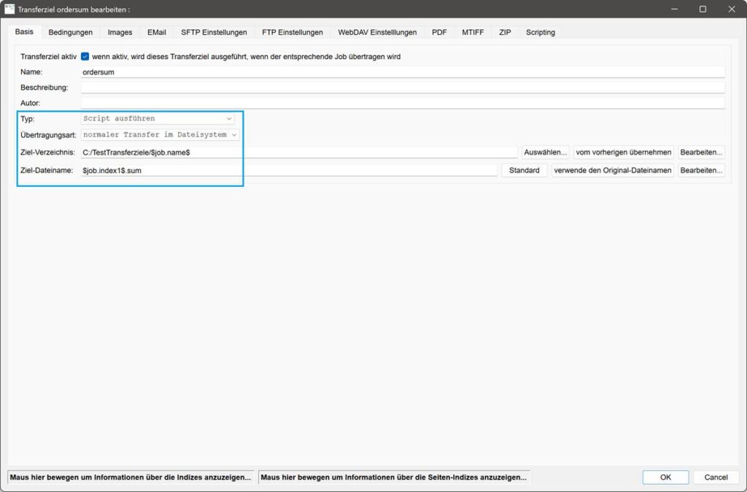Focus the Ziel-Verzeichnis input field
This screenshot has height=492, width=747.
click(x=299, y=153)
